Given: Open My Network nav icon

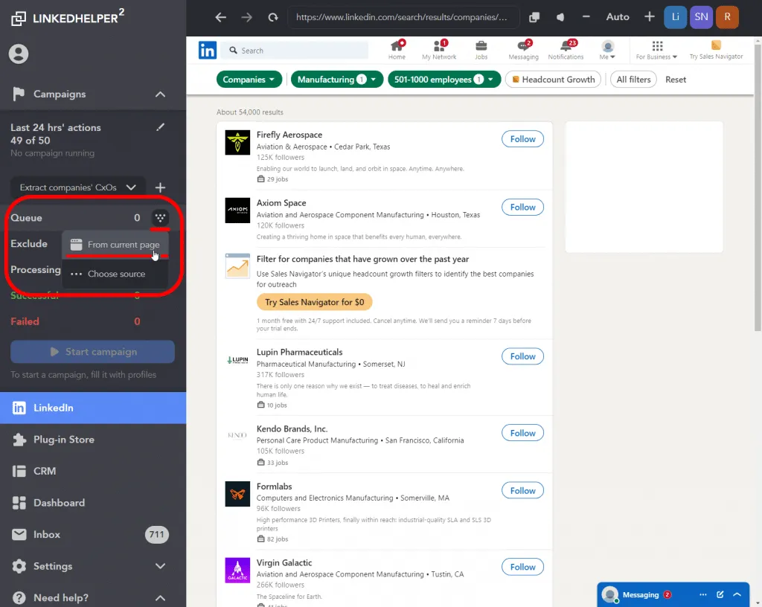Looking at the screenshot, I should [x=439, y=50].
